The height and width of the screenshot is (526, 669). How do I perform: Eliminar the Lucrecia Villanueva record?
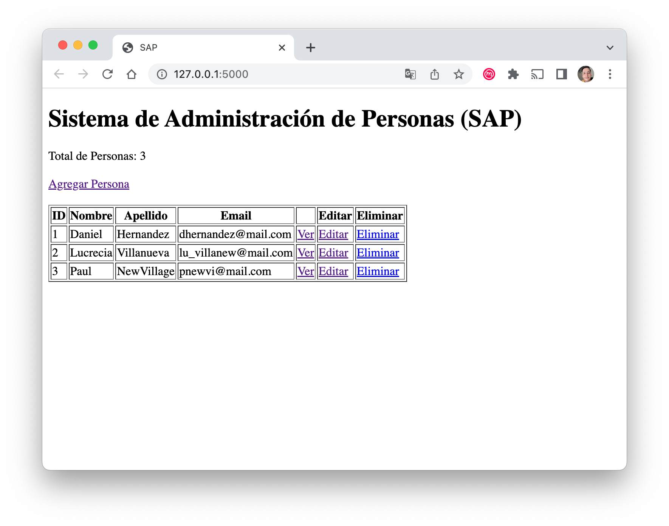point(378,252)
